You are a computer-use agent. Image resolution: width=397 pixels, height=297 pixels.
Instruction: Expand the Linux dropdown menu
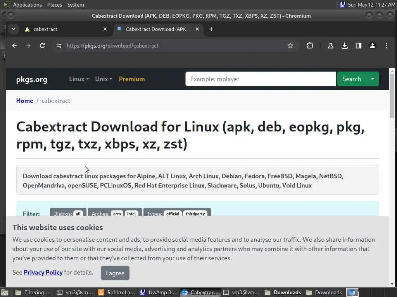[x=79, y=79]
